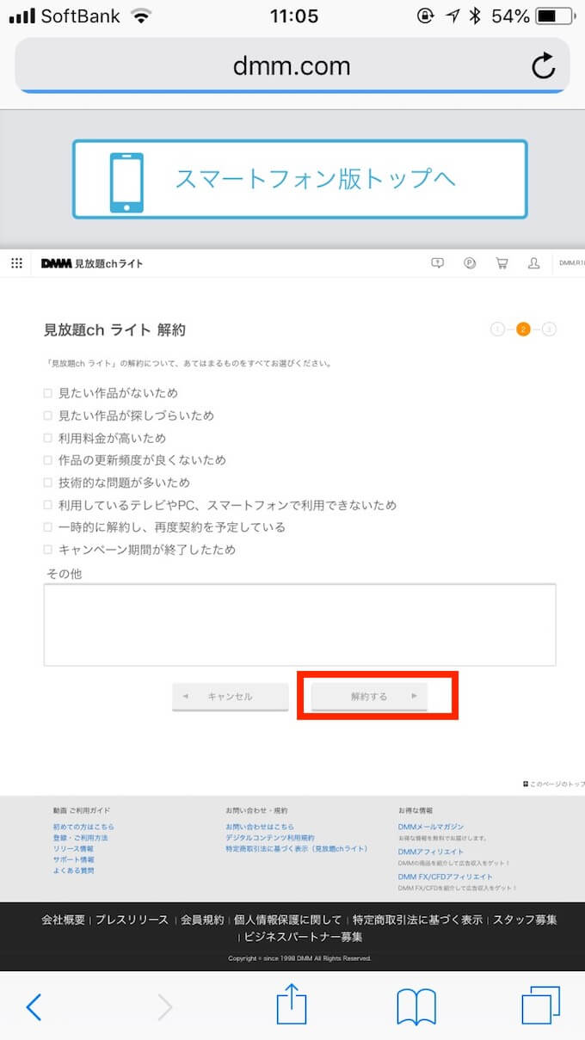Tap the スマートフォン版トップへ banner

tap(299, 179)
